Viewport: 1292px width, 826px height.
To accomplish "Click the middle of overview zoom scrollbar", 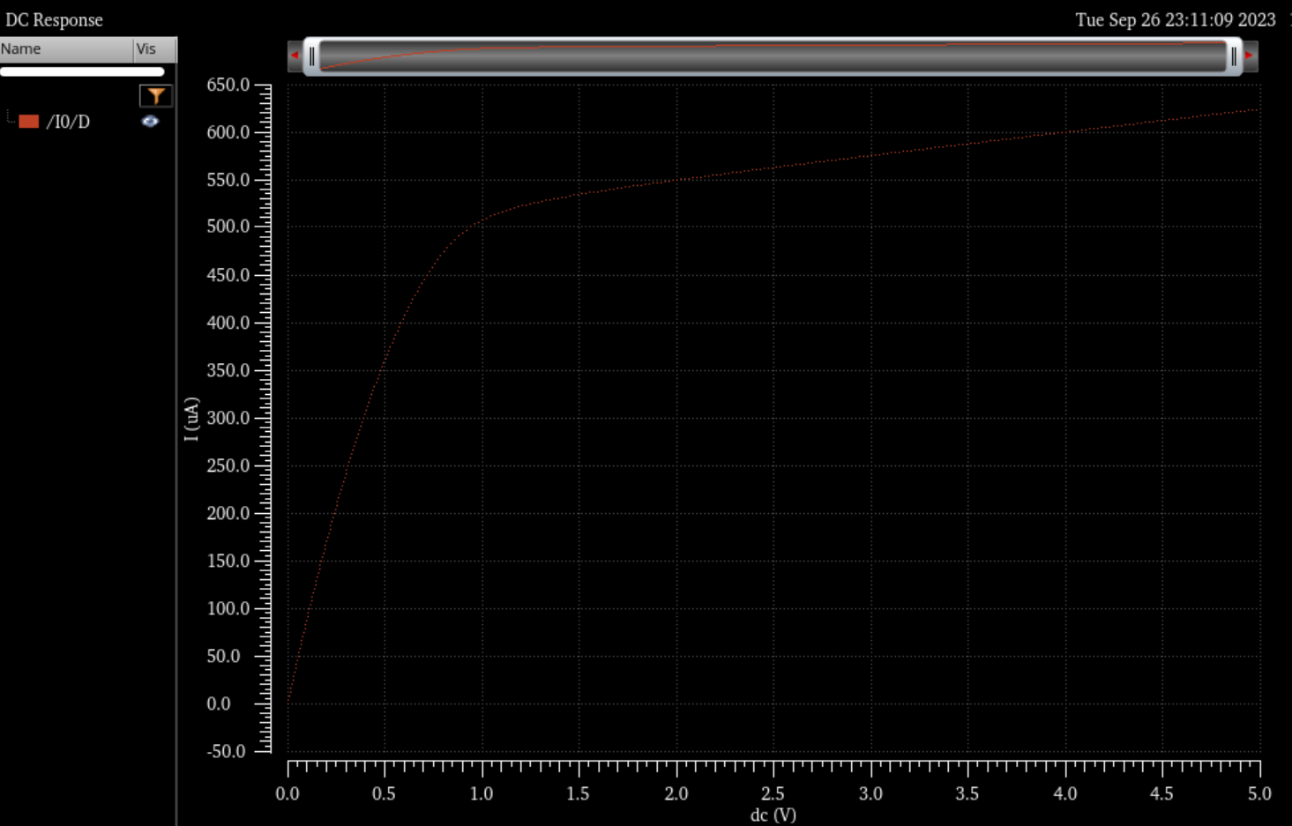I will 773,56.
